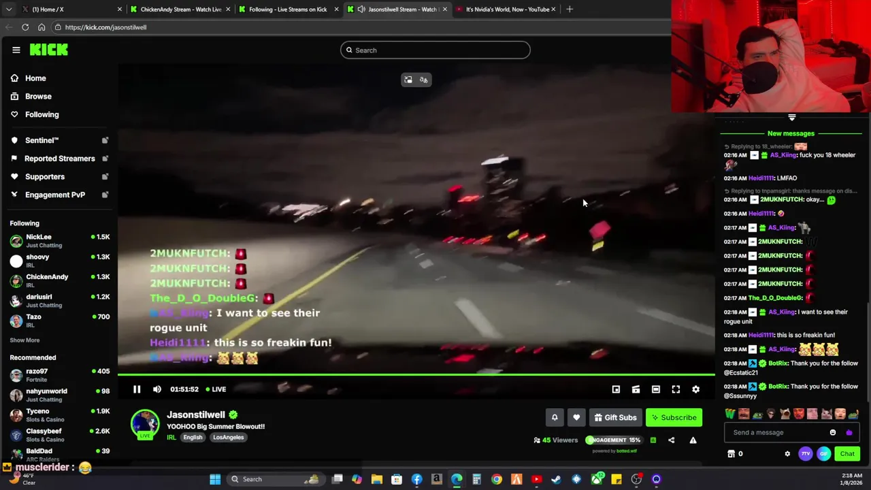Adjust the Engagement 15% slider
This screenshot has height=490, width=871.
tap(613, 440)
